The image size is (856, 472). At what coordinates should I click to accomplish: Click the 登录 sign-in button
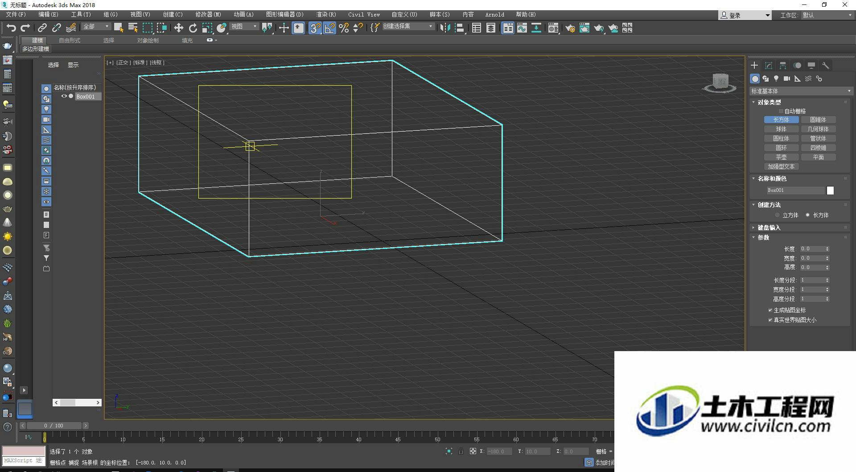[x=745, y=15]
